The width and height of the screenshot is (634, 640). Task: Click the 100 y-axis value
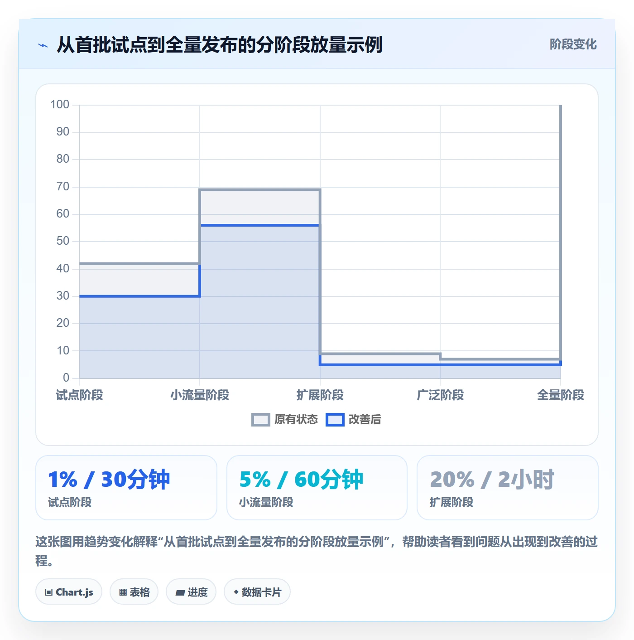point(60,105)
